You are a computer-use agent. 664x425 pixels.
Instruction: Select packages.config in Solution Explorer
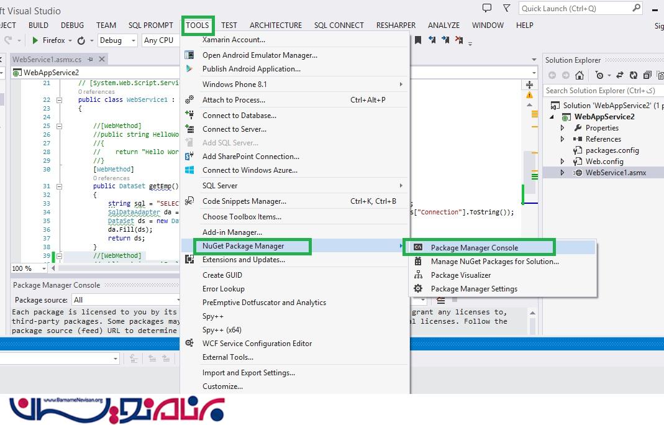point(612,150)
